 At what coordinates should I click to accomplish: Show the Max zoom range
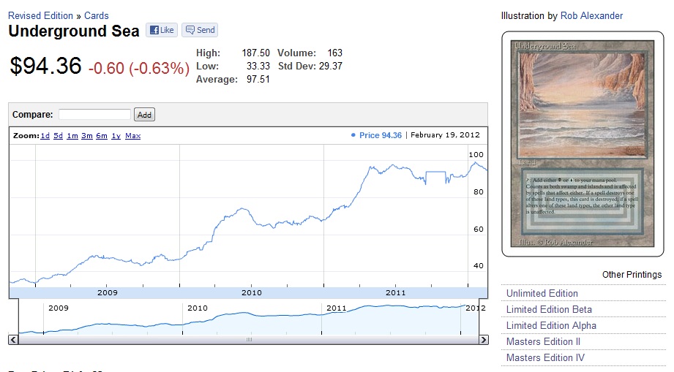[132, 136]
